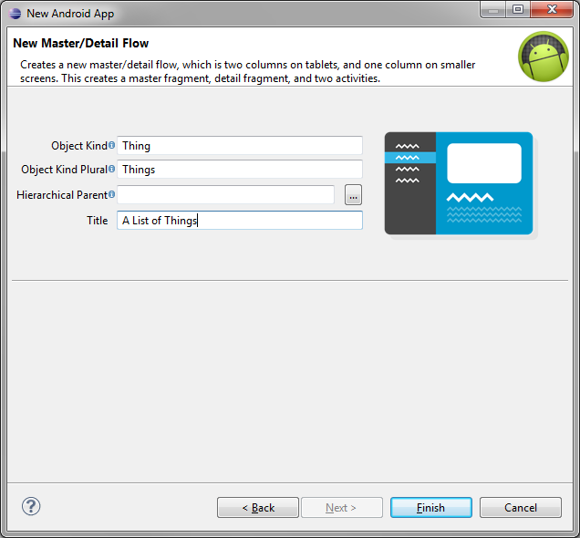Cancel the New Android App wizard
Viewport: 580px width, 538px height.
521,508
